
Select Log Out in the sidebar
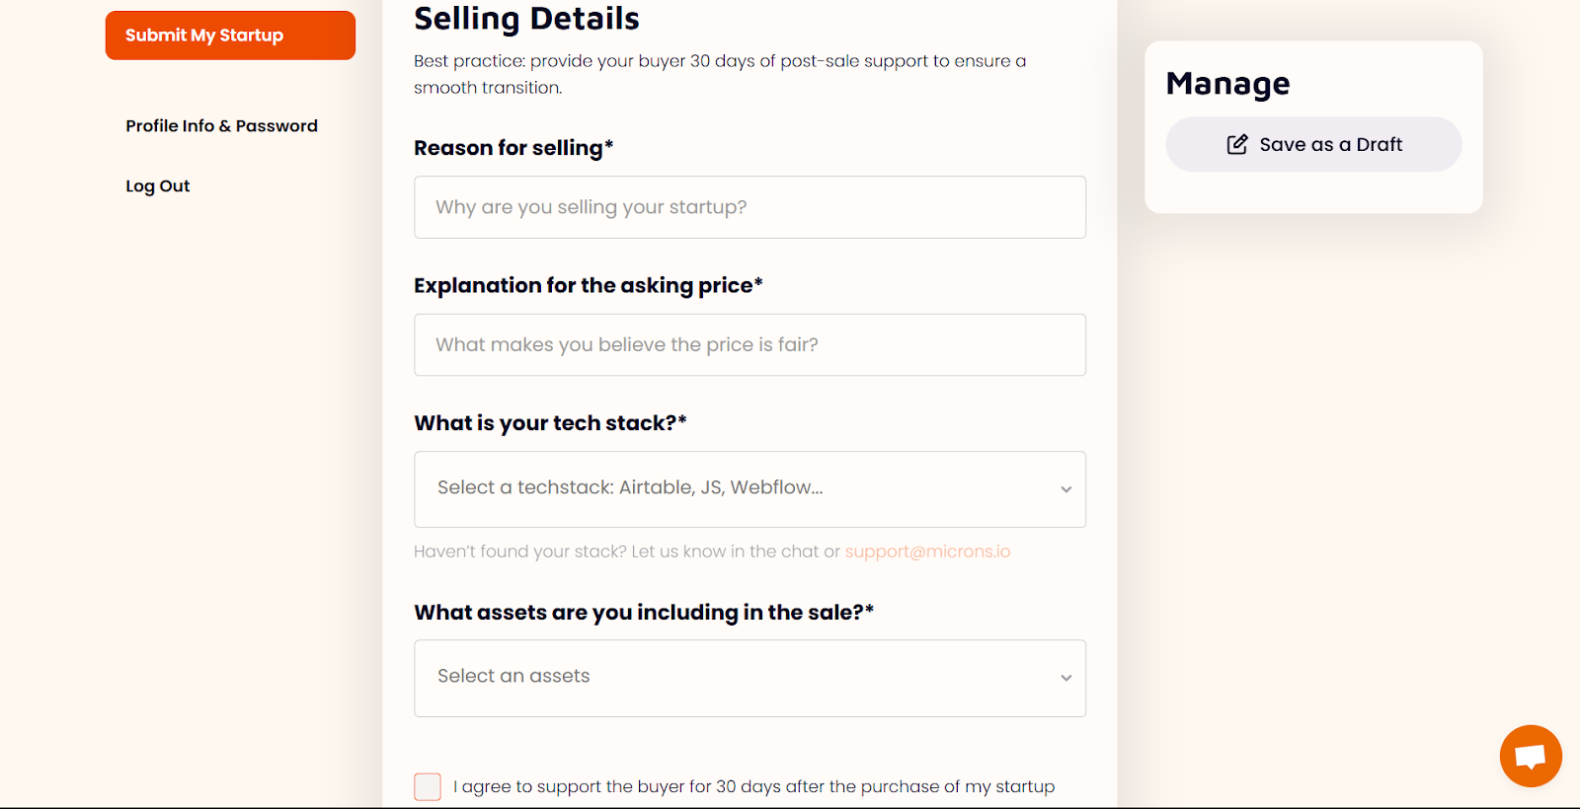(157, 186)
